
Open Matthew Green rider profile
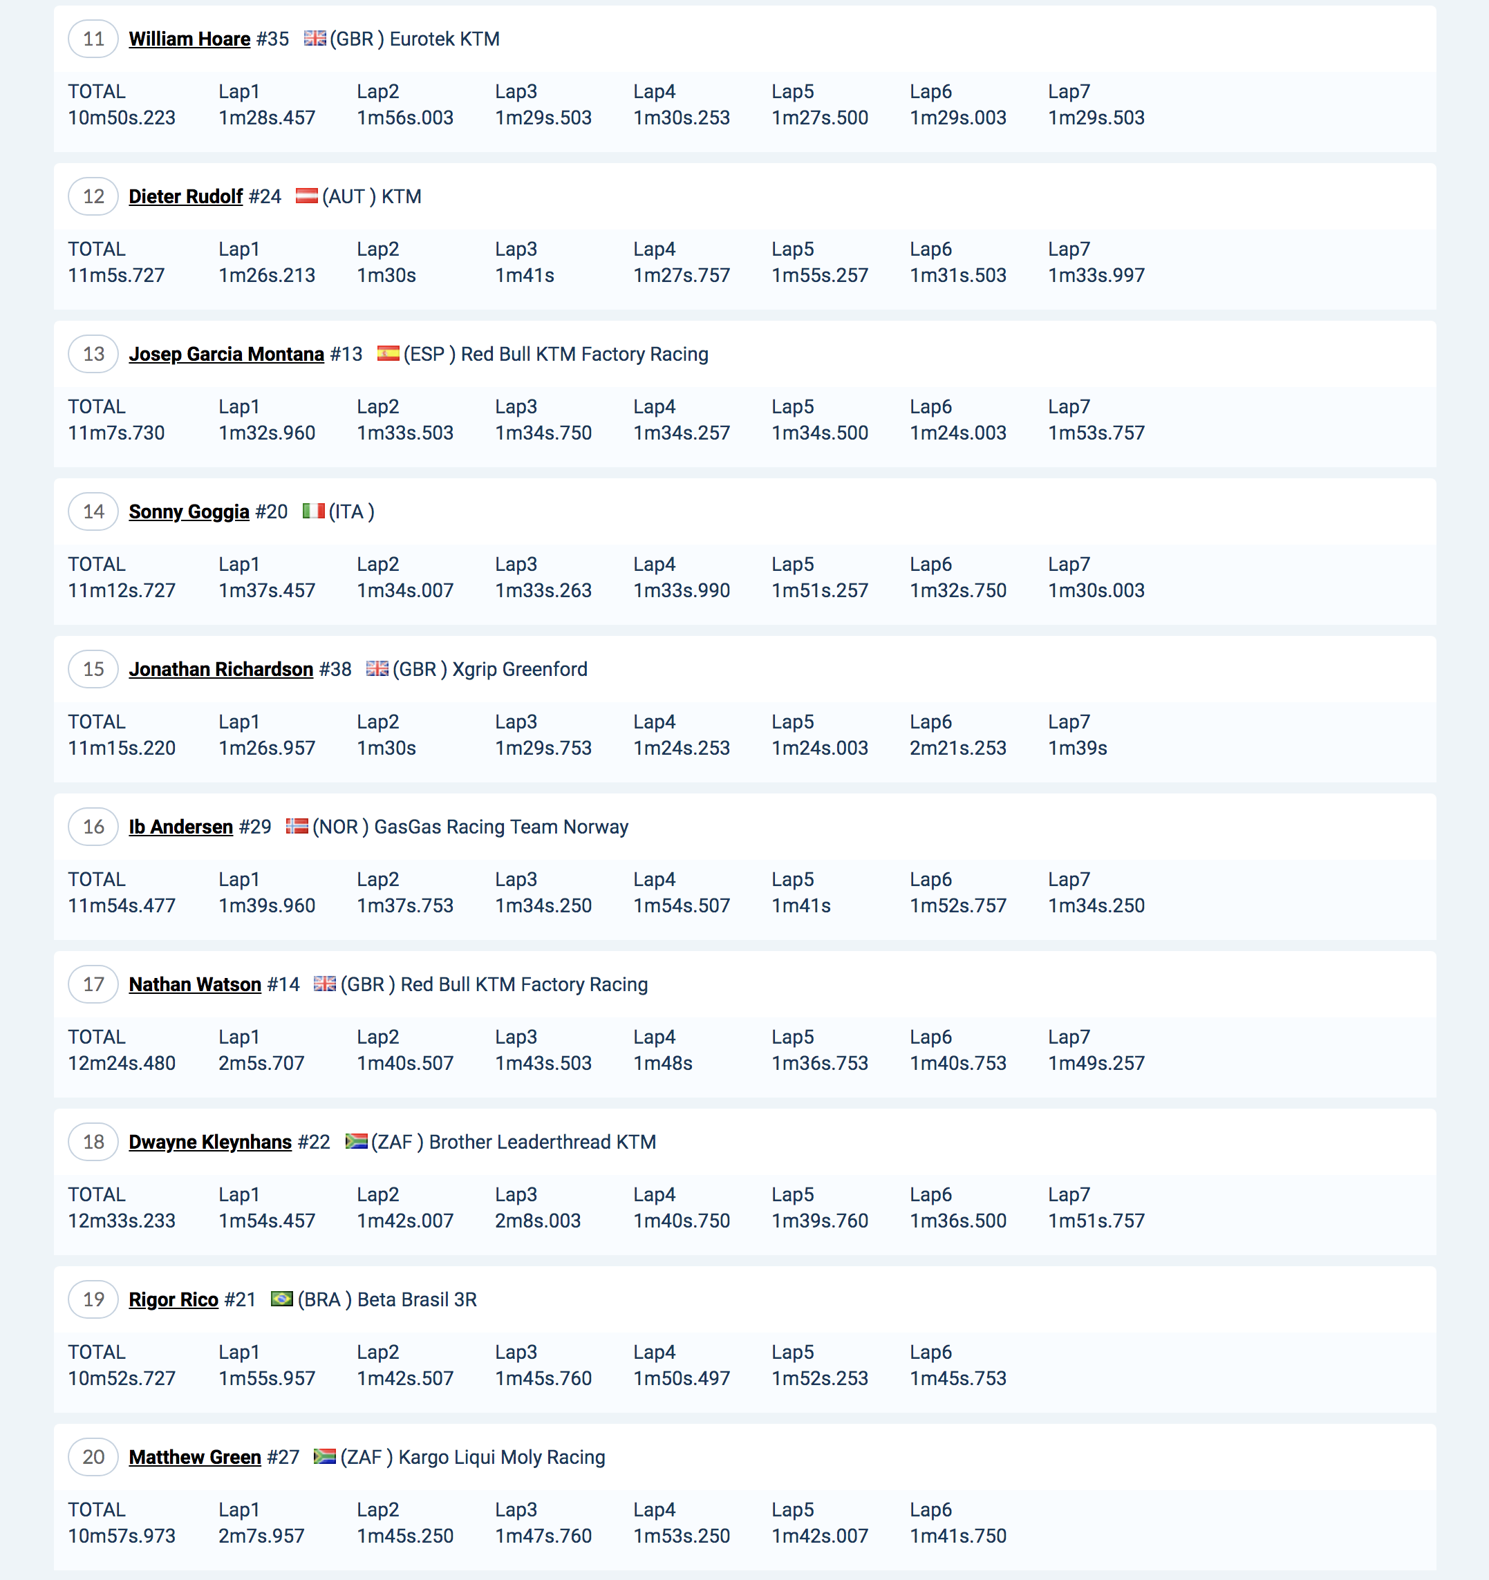(195, 1457)
